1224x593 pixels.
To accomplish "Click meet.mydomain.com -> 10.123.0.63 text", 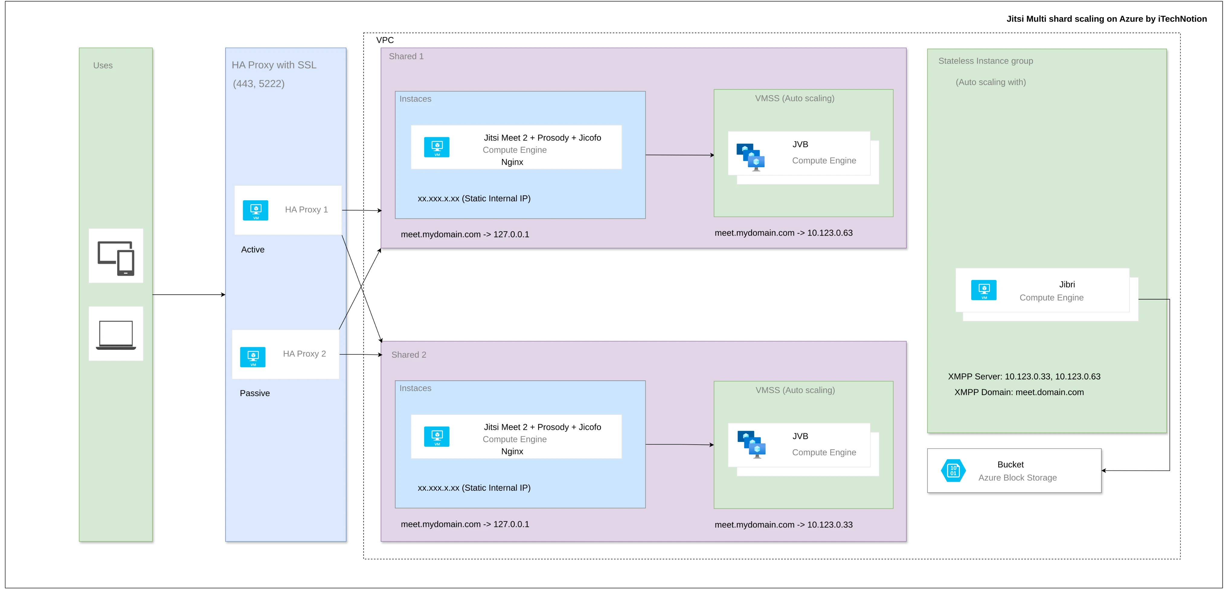I will [x=784, y=233].
